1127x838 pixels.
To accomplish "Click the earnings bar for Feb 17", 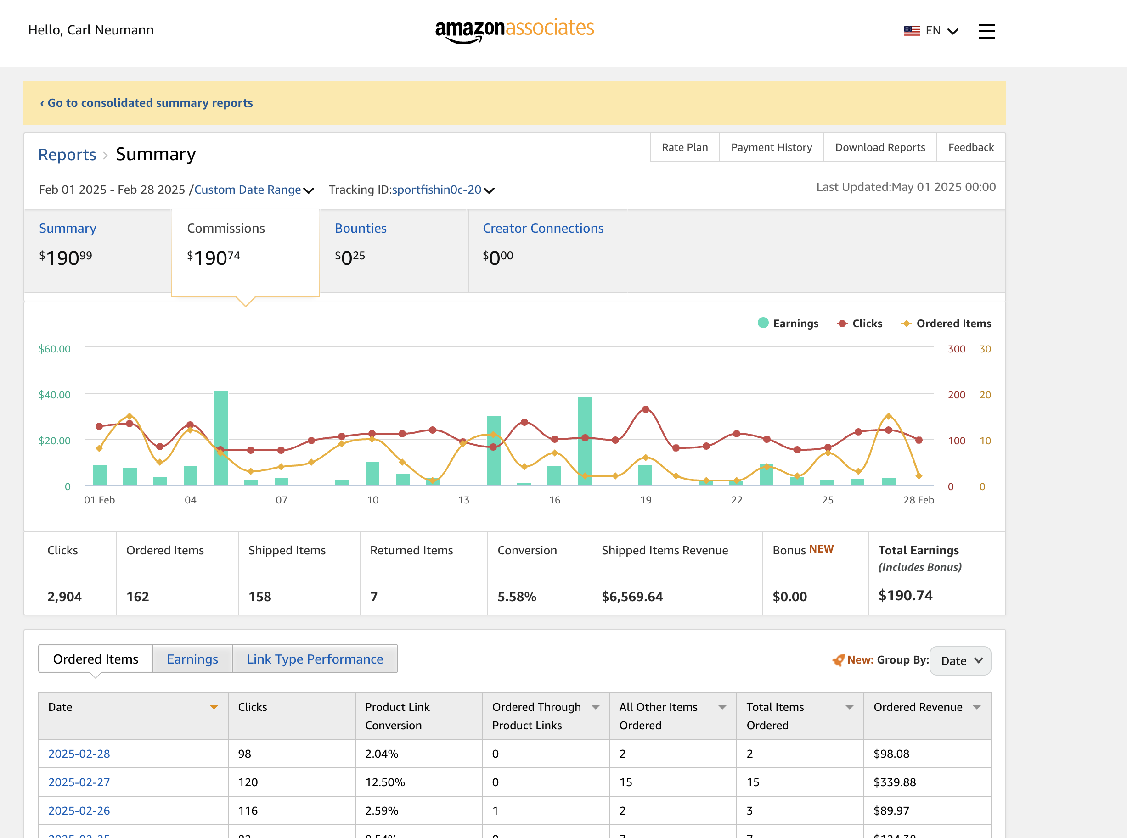I will click(584, 441).
